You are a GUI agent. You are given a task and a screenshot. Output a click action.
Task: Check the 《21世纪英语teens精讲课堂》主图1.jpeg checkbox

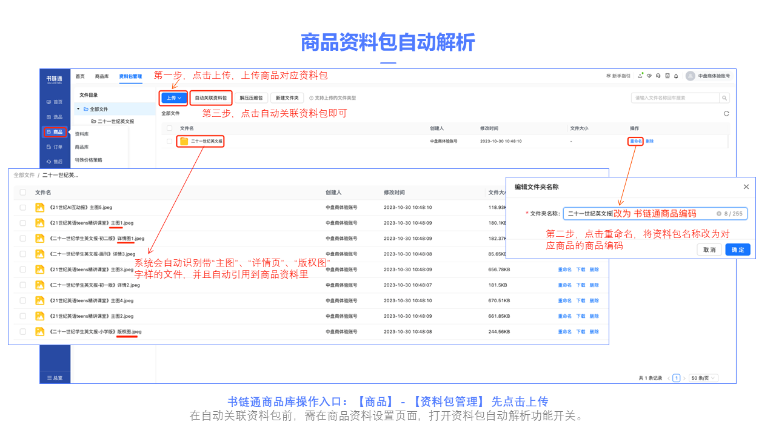click(x=23, y=223)
